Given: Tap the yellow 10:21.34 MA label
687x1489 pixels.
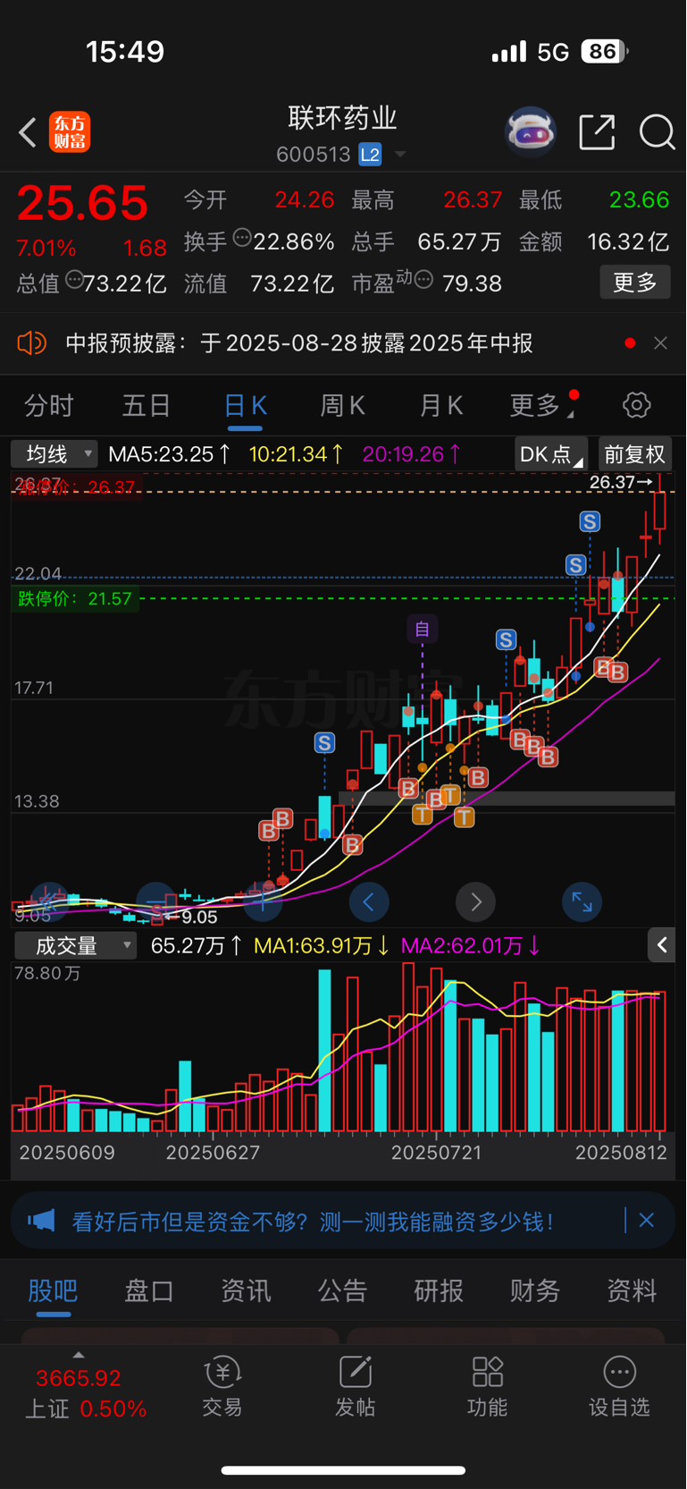Looking at the screenshot, I should point(296,454).
